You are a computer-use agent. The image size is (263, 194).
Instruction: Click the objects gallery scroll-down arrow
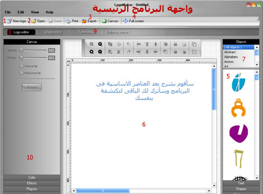pos(257,178)
